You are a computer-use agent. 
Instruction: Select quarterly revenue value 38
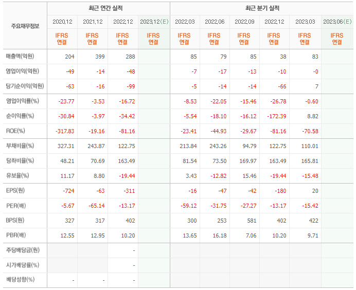click(283, 57)
